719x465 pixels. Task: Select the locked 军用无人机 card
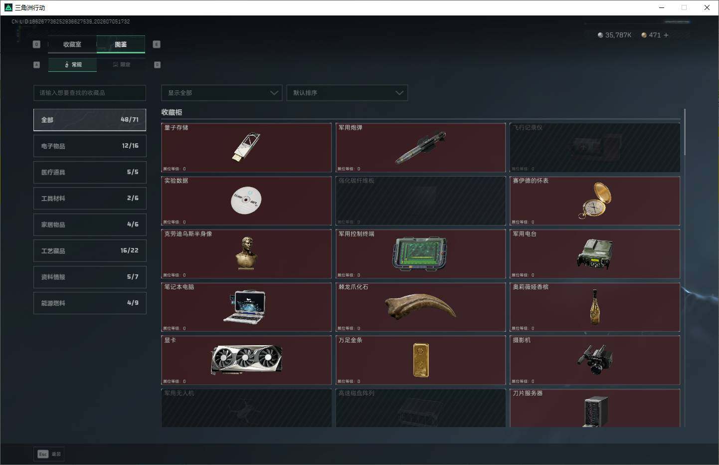[246, 408]
